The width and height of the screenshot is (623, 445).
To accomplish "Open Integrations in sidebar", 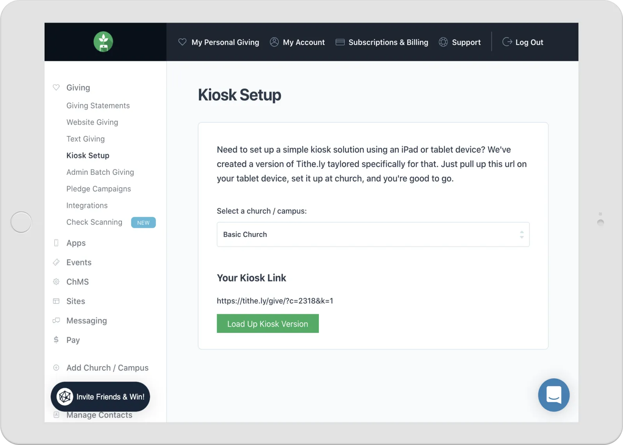I will tap(87, 205).
